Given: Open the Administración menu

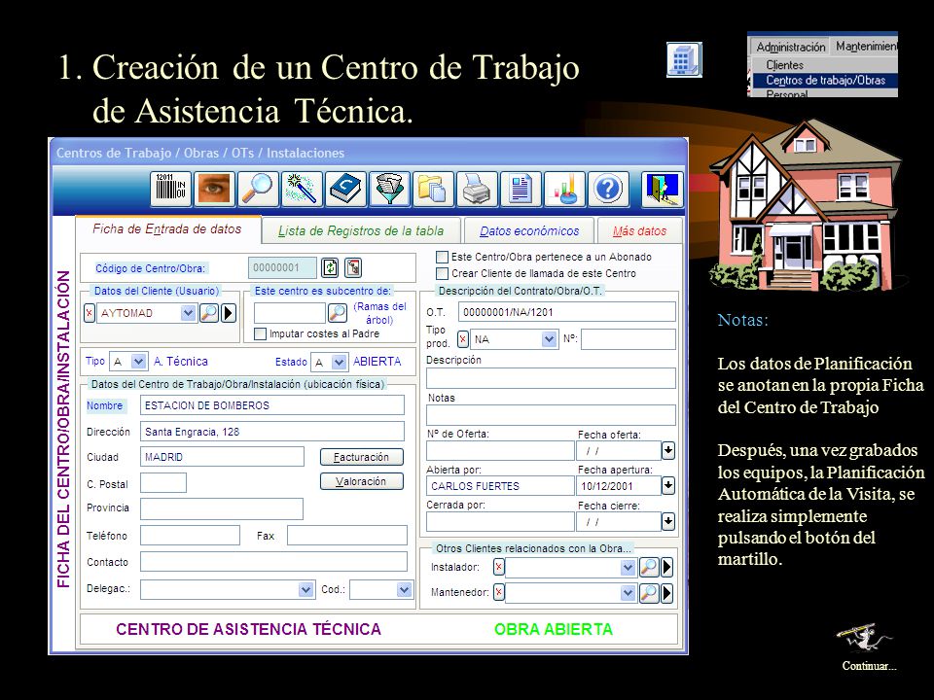Looking at the screenshot, I should pos(790,47).
